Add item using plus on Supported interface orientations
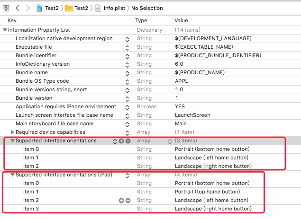 tap(121, 141)
